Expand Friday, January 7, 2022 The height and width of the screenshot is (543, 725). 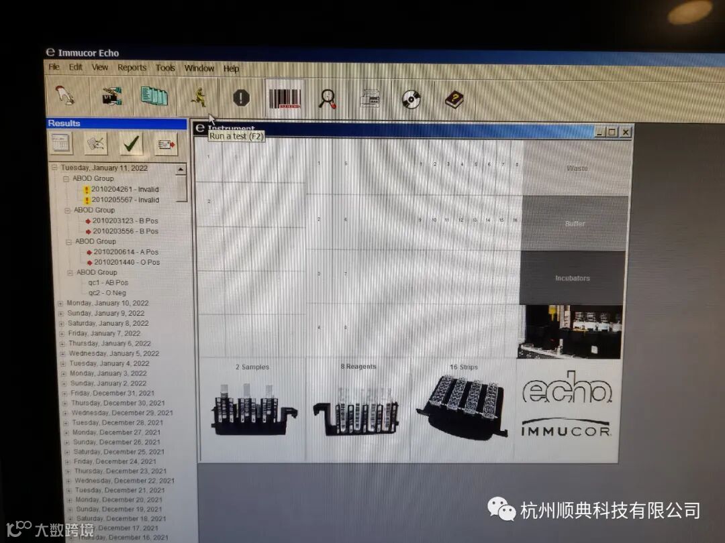(62, 334)
